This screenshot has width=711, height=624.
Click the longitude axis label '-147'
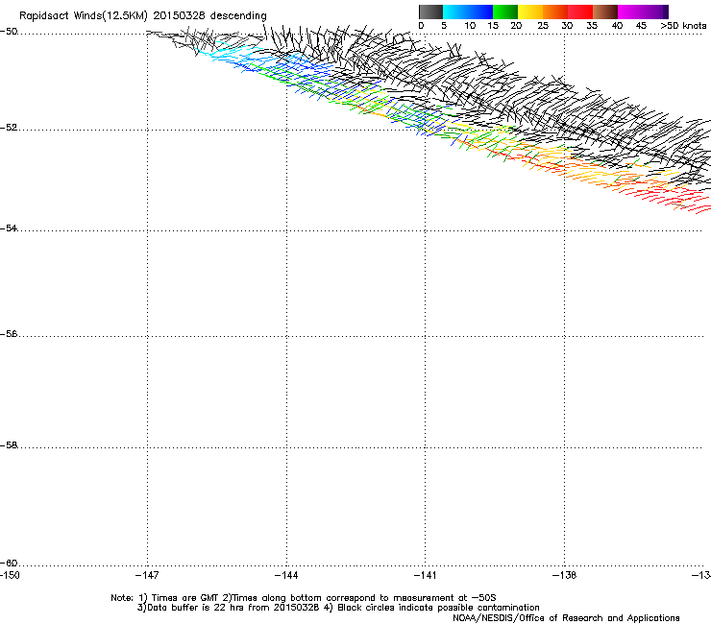pos(147,575)
